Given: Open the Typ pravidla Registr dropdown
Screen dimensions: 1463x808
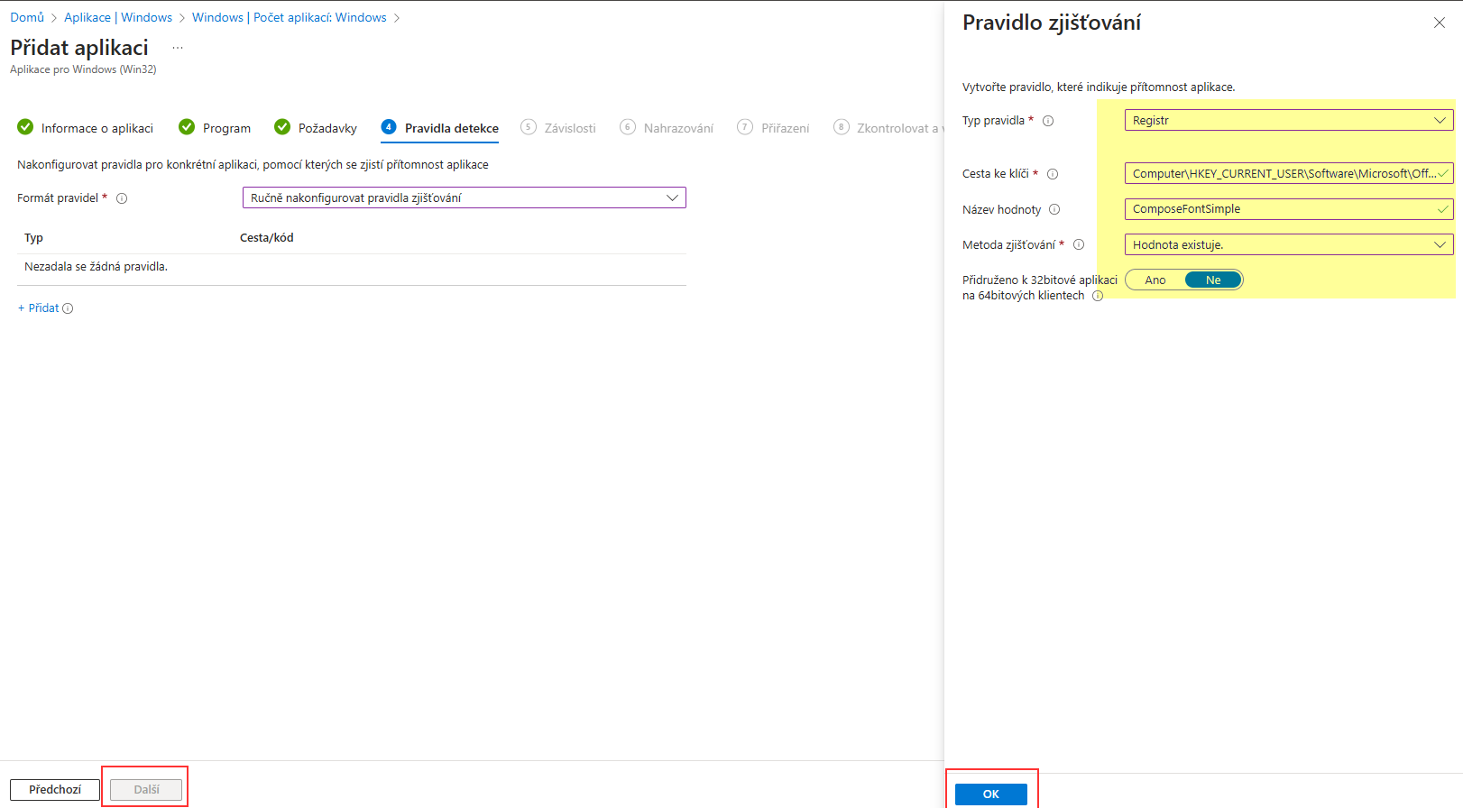Looking at the screenshot, I should pos(1289,120).
